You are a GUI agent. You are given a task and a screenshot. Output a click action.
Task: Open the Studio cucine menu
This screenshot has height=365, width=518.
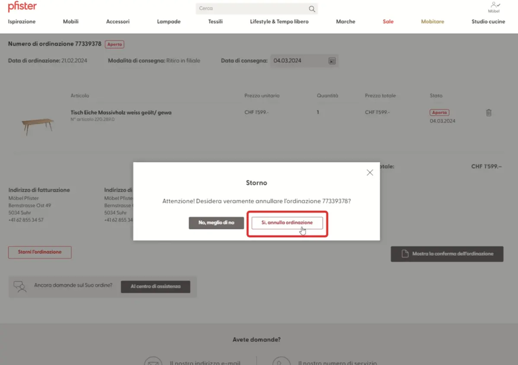488,22
